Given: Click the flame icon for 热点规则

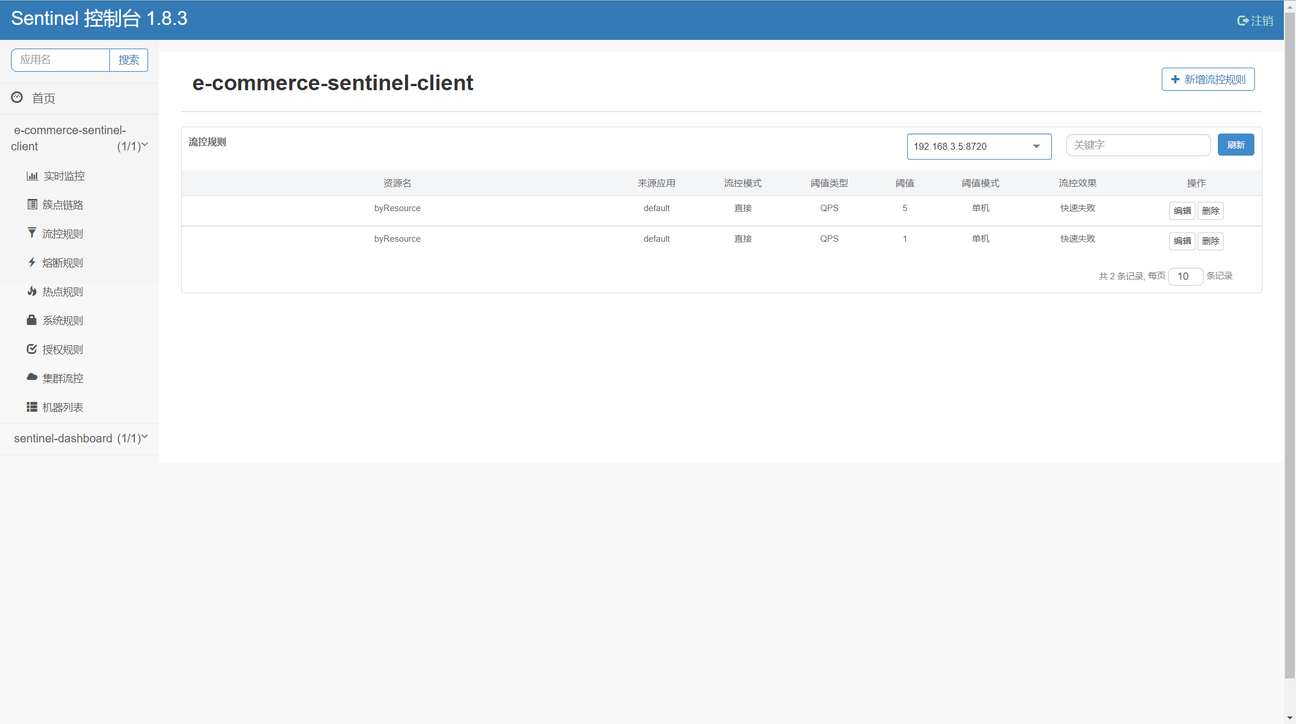Looking at the screenshot, I should (x=32, y=291).
